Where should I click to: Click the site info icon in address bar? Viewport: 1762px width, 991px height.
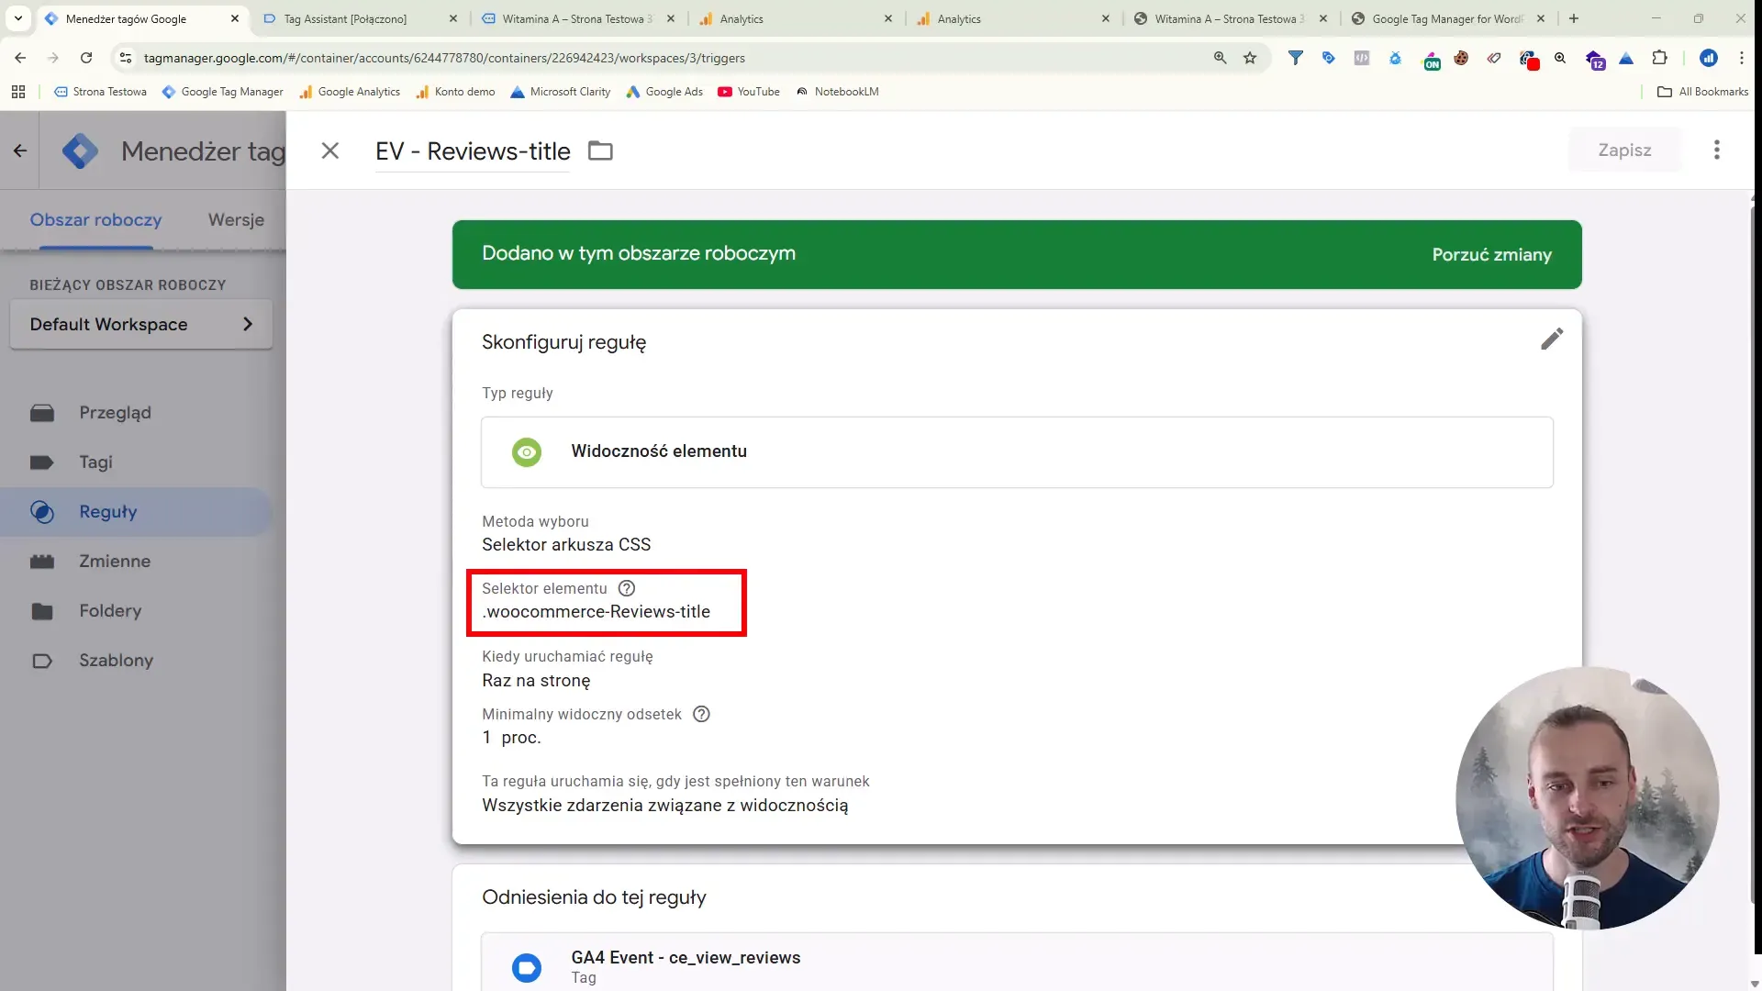coord(126,58)
